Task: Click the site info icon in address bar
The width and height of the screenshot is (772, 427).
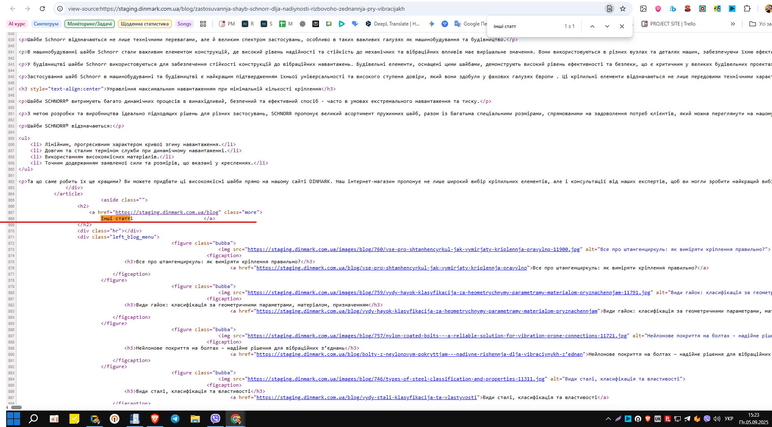Action: pyautogui.click(x=60, y=9)
